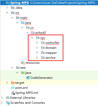Expand the service package
98x106 pixels.
coord(37,58)
